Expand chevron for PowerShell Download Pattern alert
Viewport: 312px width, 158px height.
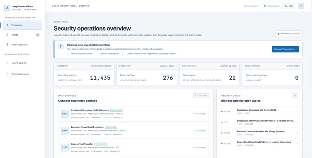(x=297, y=144)
